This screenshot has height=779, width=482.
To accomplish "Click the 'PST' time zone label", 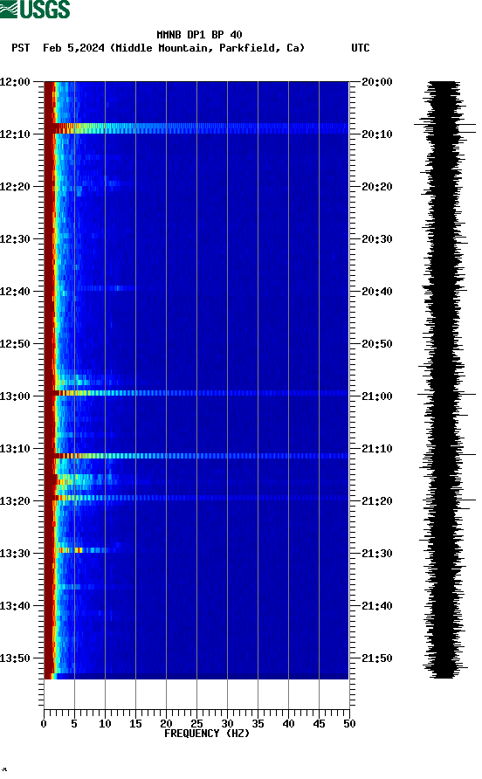I will [x=20, y=48].
